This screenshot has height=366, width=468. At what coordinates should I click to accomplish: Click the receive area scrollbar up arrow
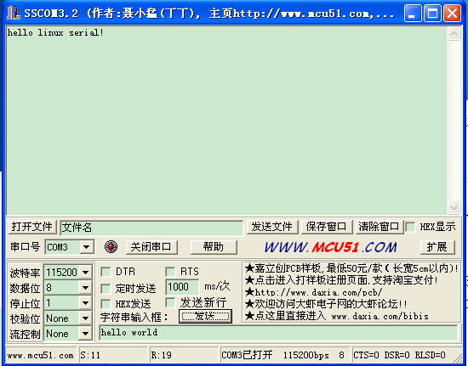[x=454, y=34]
